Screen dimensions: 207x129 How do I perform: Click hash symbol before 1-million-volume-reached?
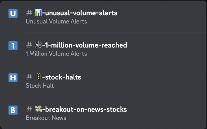click(x=29, y=45)
